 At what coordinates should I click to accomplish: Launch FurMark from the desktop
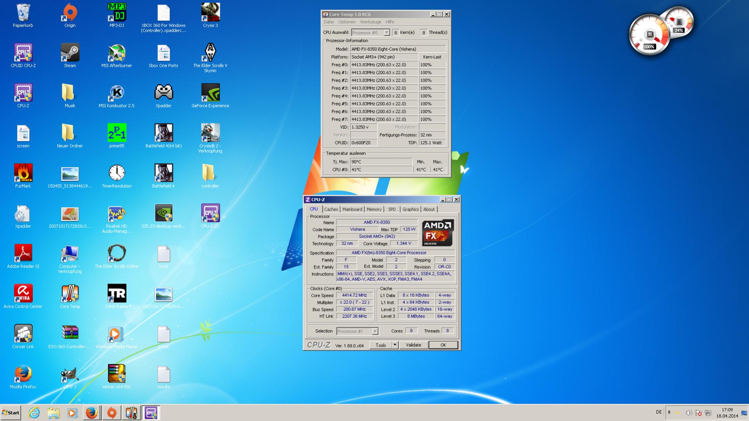(23, 173)
